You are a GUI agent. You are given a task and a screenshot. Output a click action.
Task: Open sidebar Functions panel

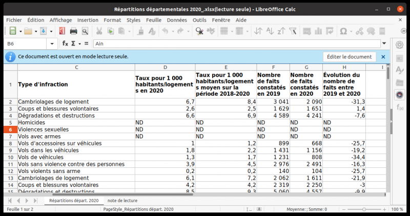399,107
